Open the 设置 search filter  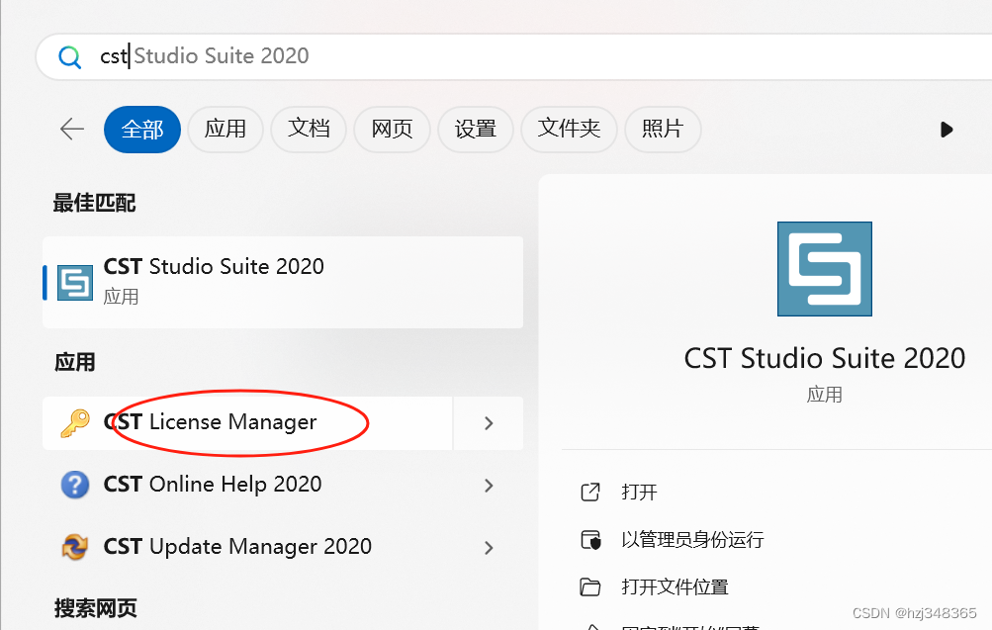pyautogui.click(x=475, y=129)
